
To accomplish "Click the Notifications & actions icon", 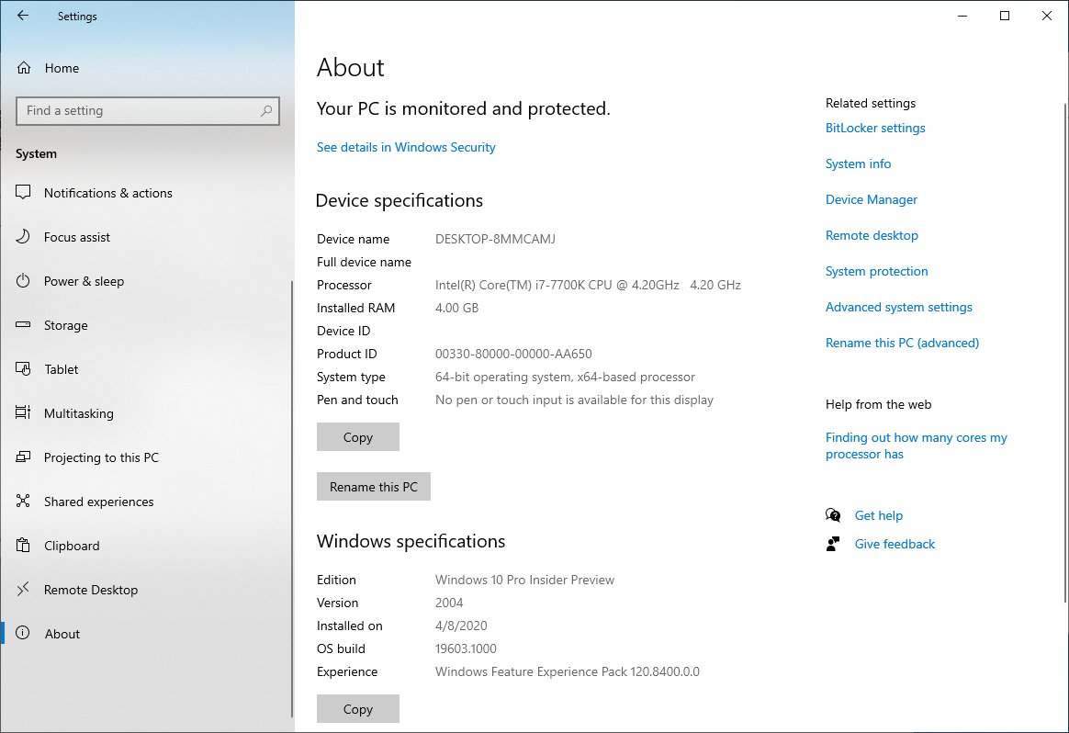I will pyautogui.click(x=23, y=192).
